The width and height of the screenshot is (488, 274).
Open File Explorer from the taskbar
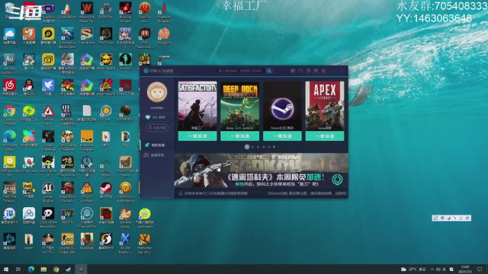coord(43,269)
